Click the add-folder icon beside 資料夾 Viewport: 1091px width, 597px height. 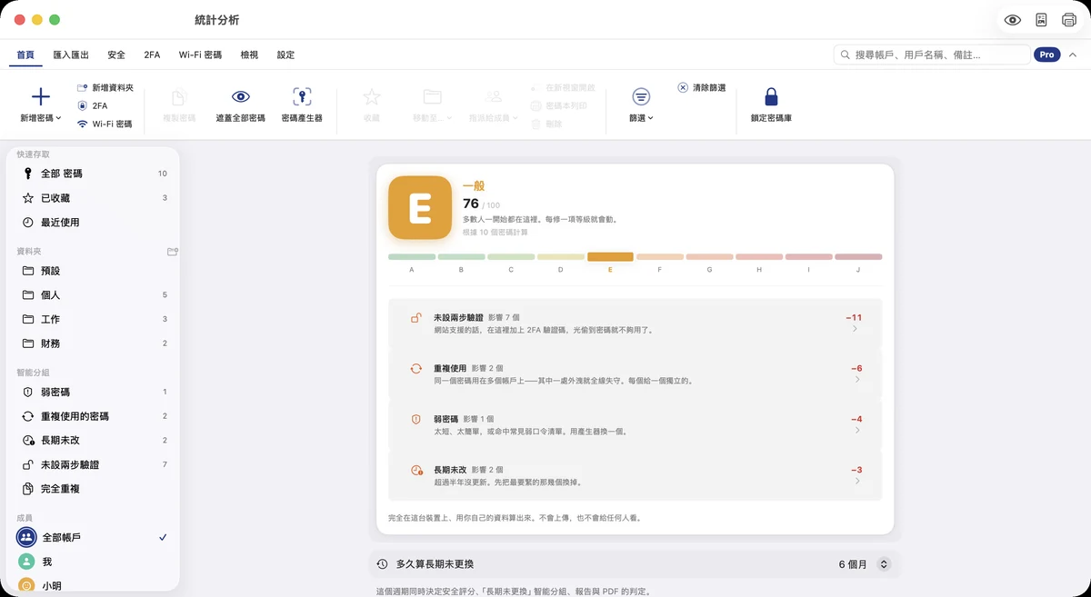click(x=172, y=251)
